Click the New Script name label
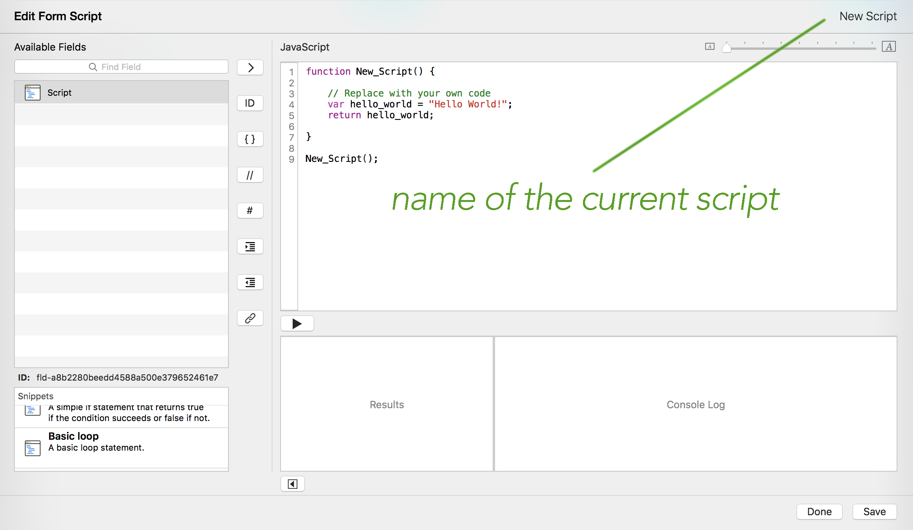 867,16
